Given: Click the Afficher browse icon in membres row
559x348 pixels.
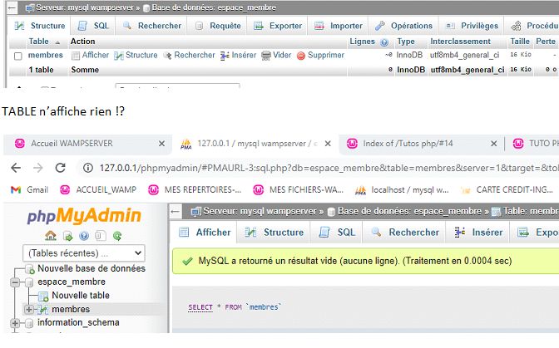Looking at the screenshot, I should pos(75,56).
